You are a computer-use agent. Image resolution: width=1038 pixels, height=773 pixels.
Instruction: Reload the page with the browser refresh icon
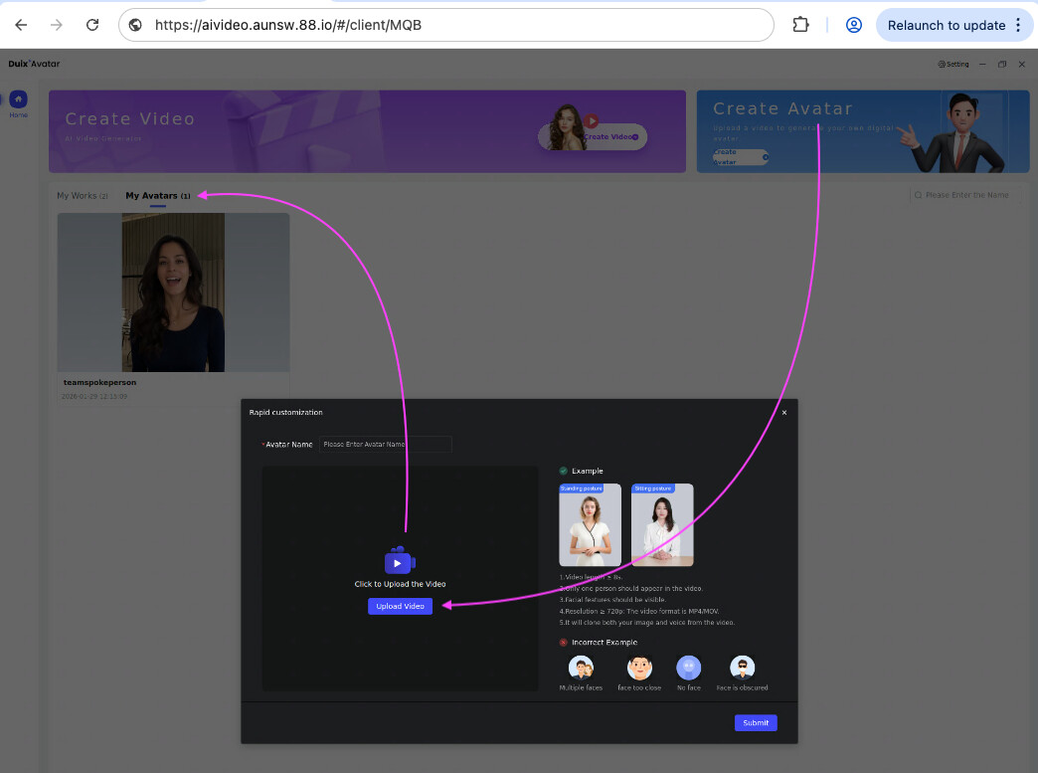tap(92, 25)
